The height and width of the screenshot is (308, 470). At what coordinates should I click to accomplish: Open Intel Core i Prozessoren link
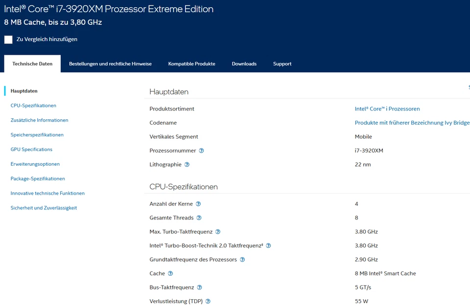pos(387,109)
